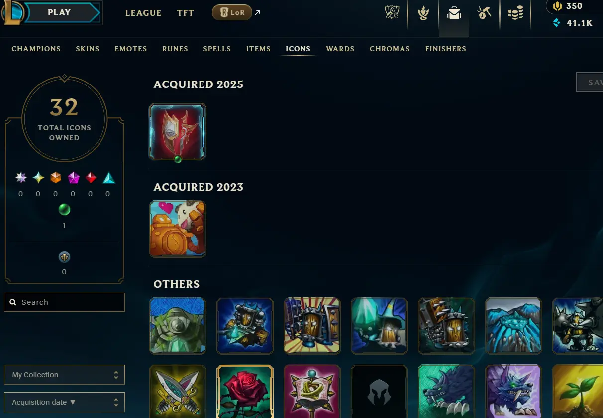Open the Collection backpack icon
The height and width of the screenshot is (418, 603).
pyautogui.click(x=454, y=13)
